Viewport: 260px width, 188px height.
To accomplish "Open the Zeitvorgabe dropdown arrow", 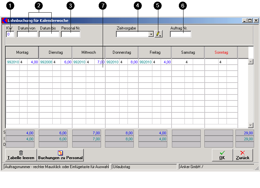I will point(151,34).
